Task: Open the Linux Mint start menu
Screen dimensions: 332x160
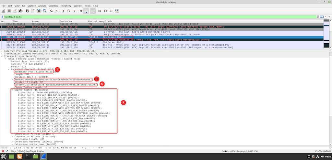Action: pos(4,156)
